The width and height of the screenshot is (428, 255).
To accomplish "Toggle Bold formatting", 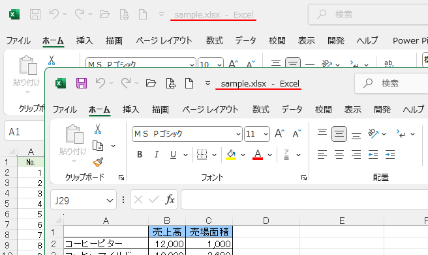I will (140, 155).
